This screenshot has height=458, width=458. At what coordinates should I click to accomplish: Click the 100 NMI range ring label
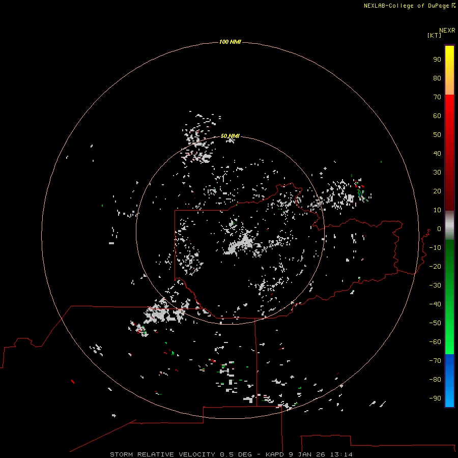[x=230, y=42]
